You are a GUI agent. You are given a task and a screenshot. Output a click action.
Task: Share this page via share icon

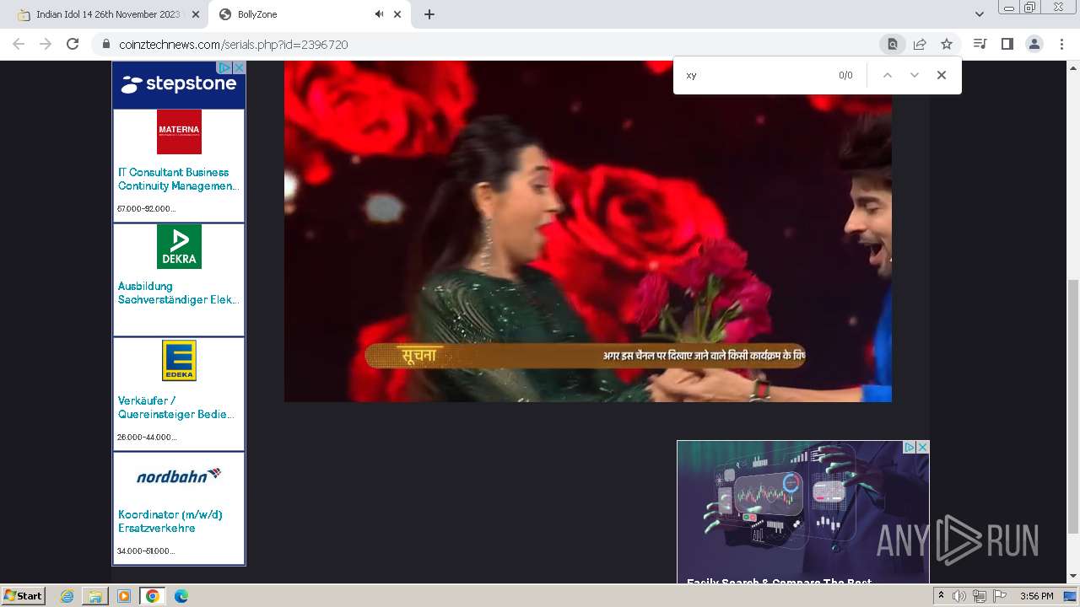point(920,44)
